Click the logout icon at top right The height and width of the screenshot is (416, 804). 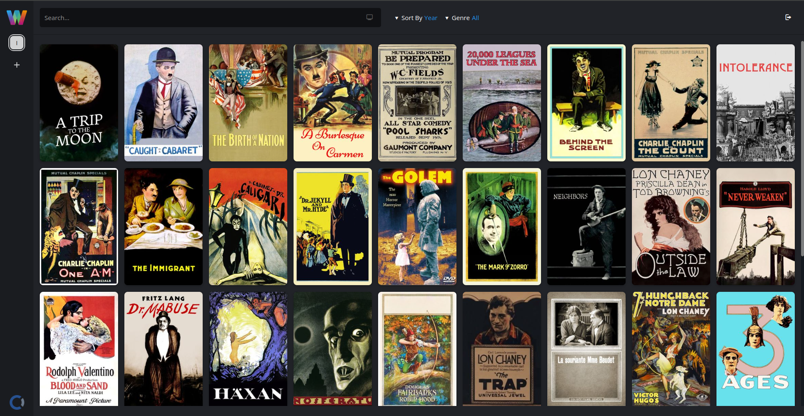788,17
